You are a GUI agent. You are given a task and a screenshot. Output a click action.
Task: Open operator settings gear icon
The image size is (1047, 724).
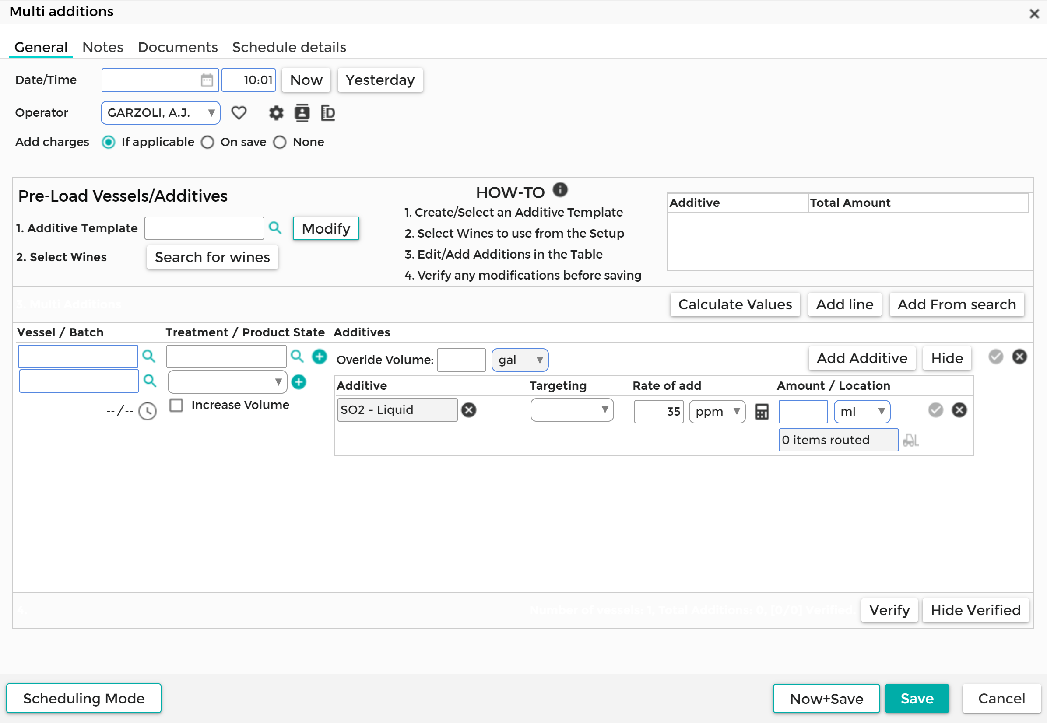coord(276,112)
